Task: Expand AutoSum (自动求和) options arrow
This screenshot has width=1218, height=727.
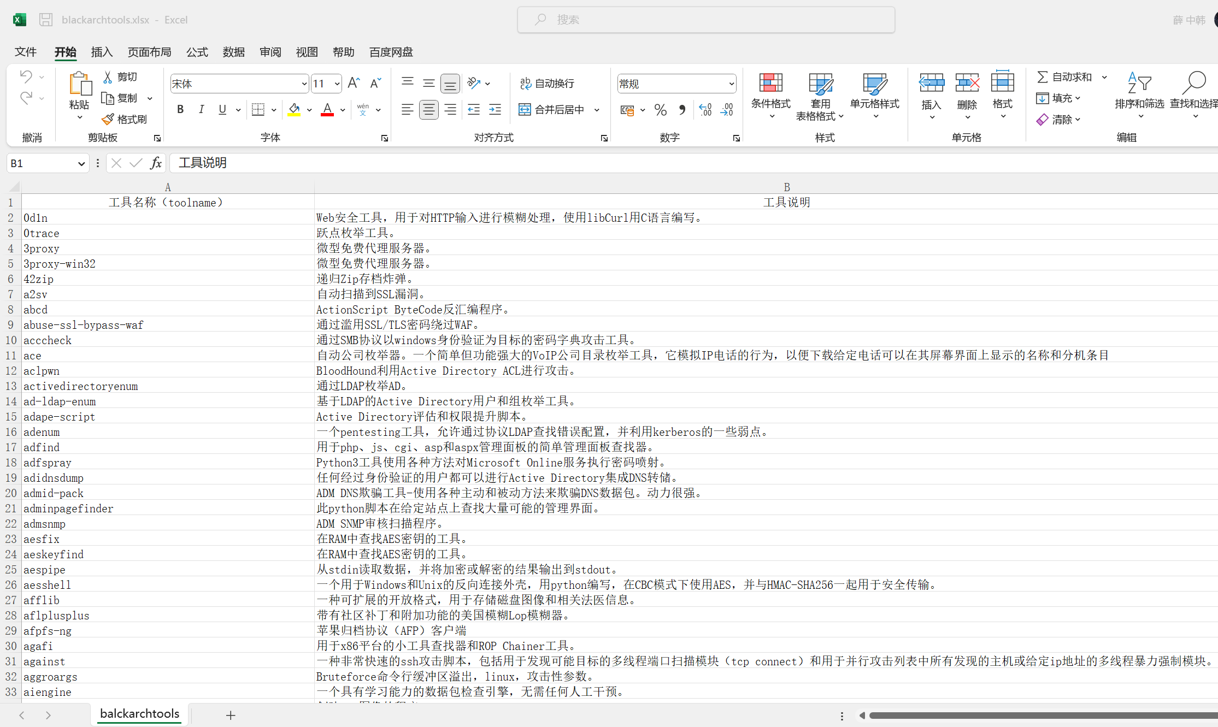Action: [x=1104, y=77]
